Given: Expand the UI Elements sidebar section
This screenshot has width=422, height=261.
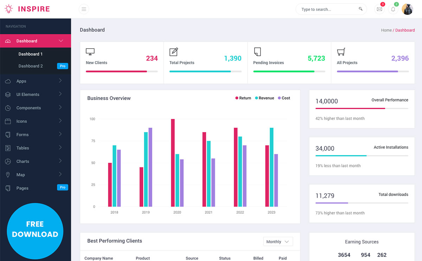Looking at the screenshot, I should [28, 94].
